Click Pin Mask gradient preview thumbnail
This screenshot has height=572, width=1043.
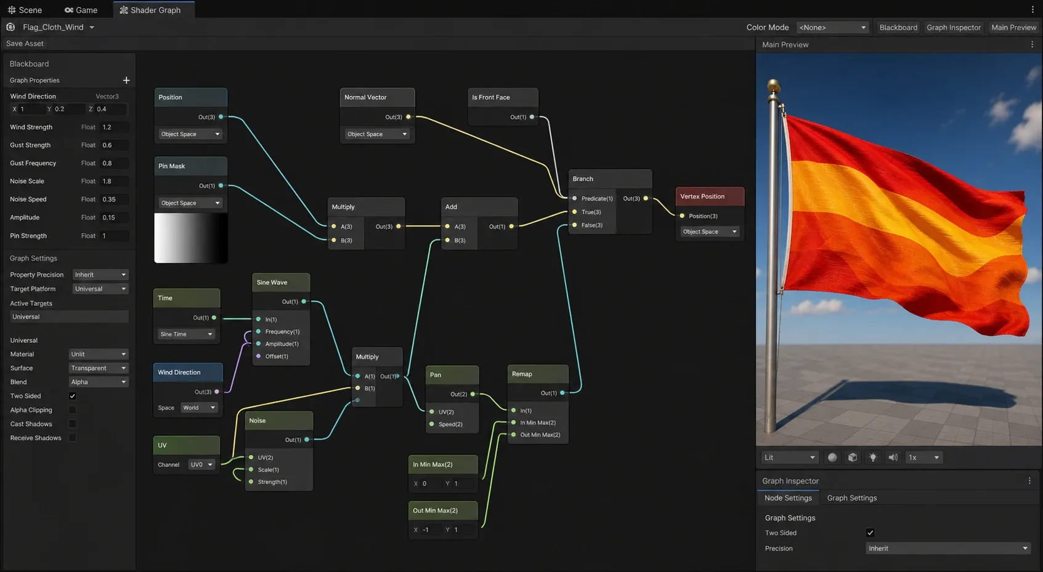[x=190, y=238]
